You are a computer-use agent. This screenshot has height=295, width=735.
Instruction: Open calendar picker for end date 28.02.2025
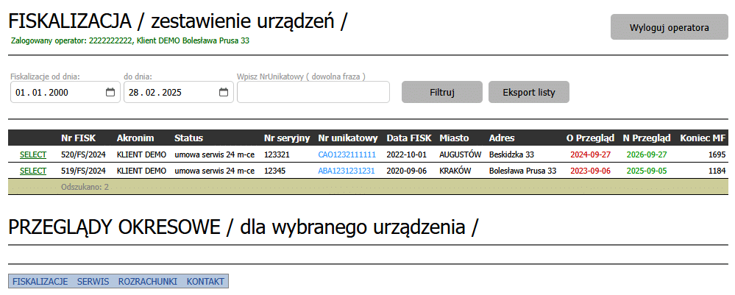[x=224, y=93]
